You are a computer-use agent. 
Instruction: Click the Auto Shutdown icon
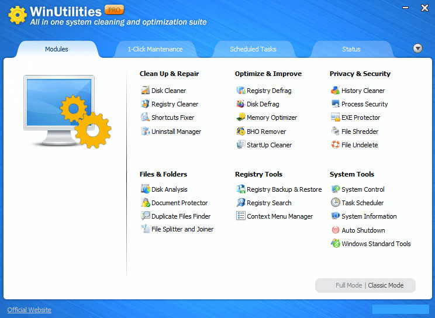pos(336,230)
